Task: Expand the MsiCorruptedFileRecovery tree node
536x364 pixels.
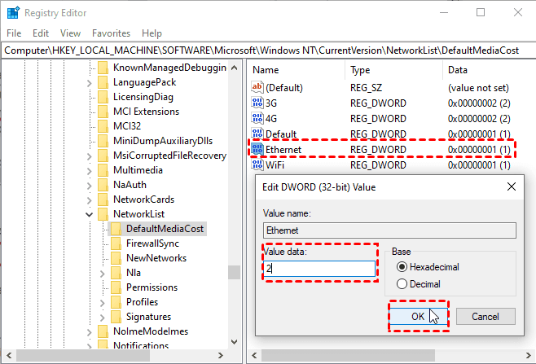Action: (90, 156)
